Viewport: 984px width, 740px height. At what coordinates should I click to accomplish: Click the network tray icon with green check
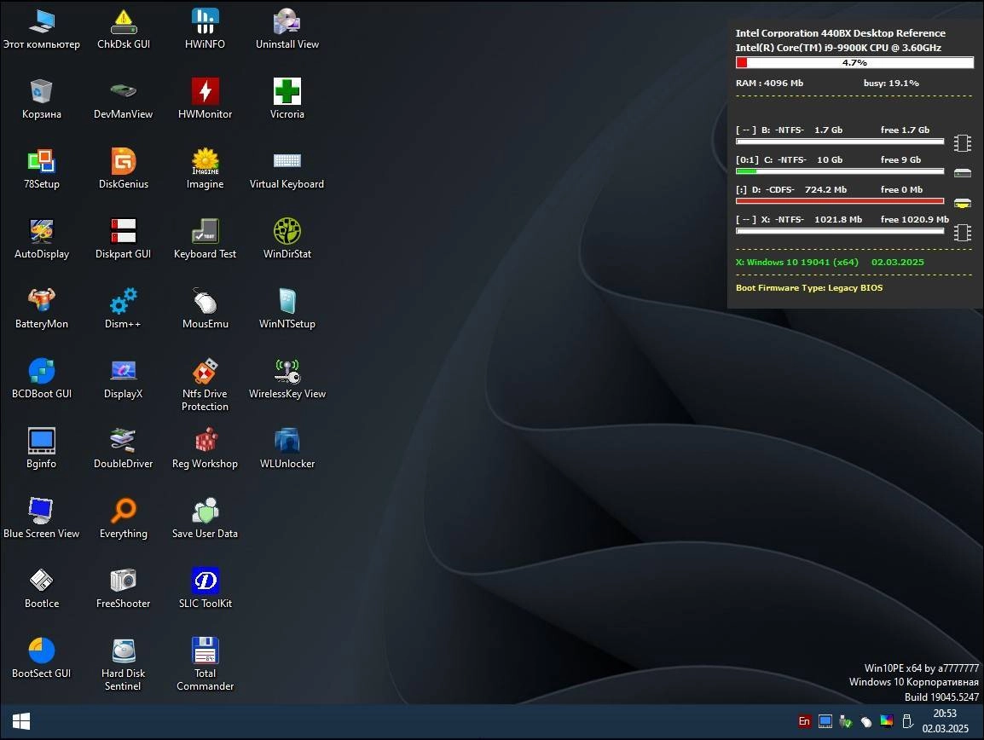pyautogui.click(x=845, y=722)
